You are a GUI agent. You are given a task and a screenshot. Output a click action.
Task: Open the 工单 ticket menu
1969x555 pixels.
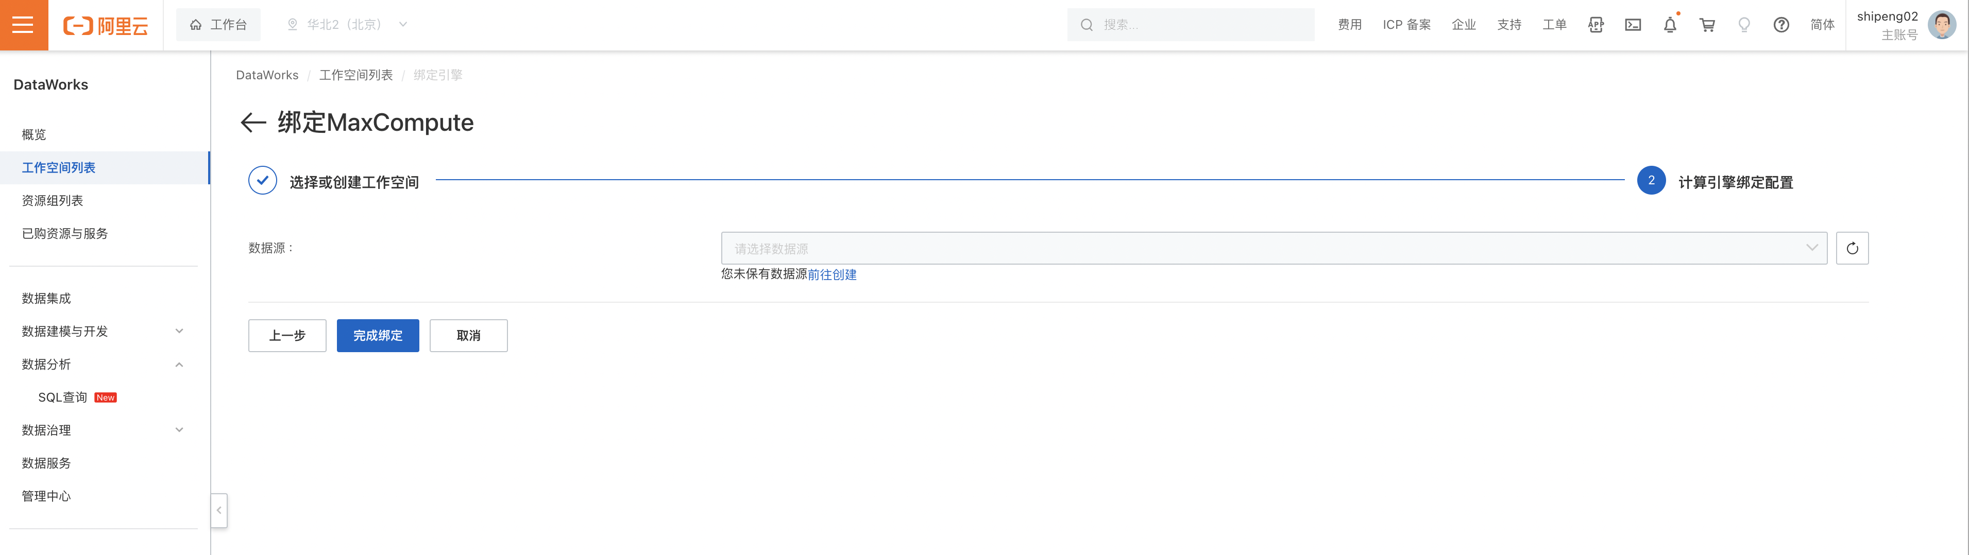[x=1554, y=24]
